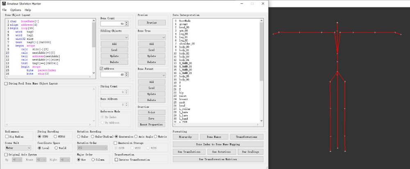
Task: Expand the Scene Unit Meter dropdown
Action: [x=18, y=148]
